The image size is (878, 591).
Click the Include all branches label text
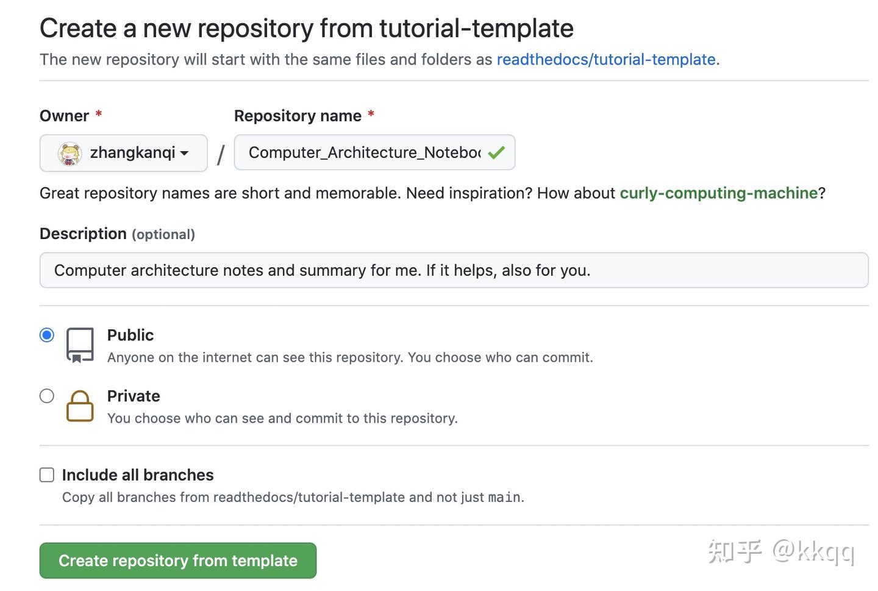point(137,475)
